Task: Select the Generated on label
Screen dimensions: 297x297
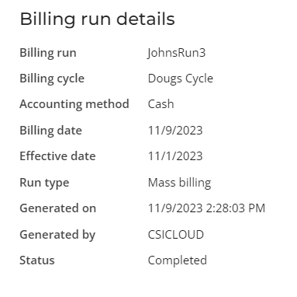Action: (x=58, y=208)
